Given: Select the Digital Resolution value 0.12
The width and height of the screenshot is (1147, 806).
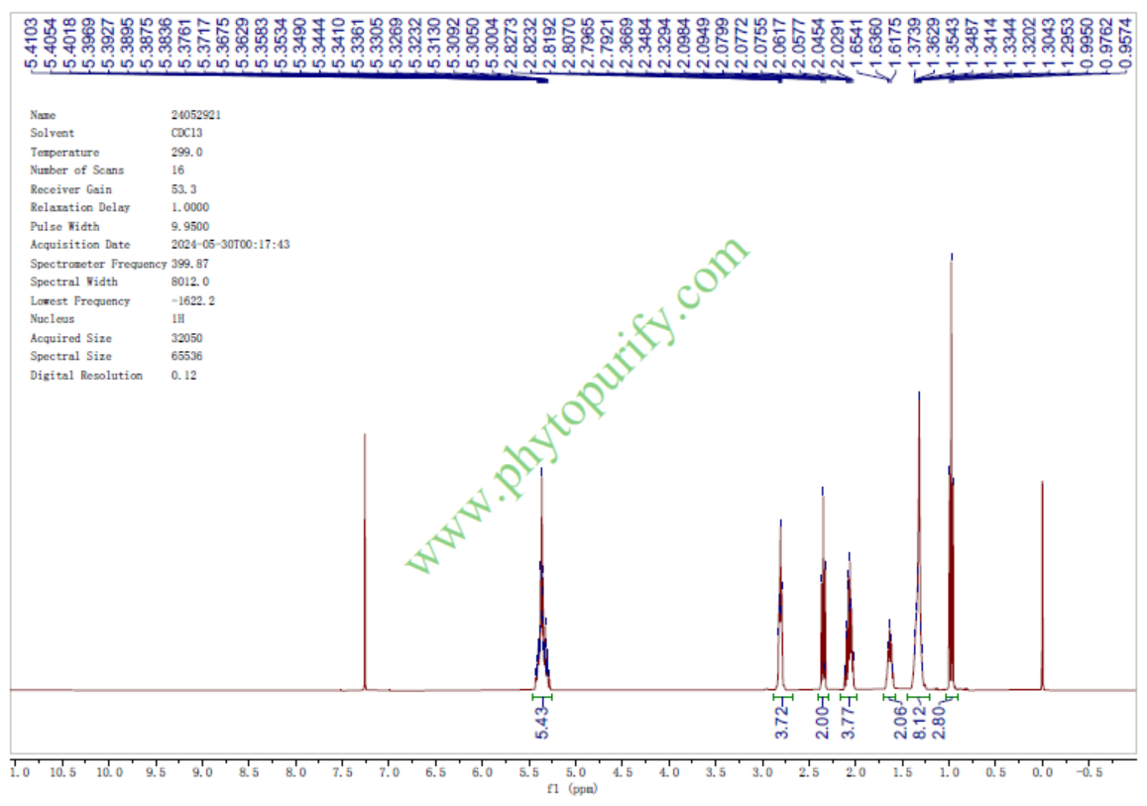Looking at the screenshot, I should pyautogui.click(x=183, y=376).
